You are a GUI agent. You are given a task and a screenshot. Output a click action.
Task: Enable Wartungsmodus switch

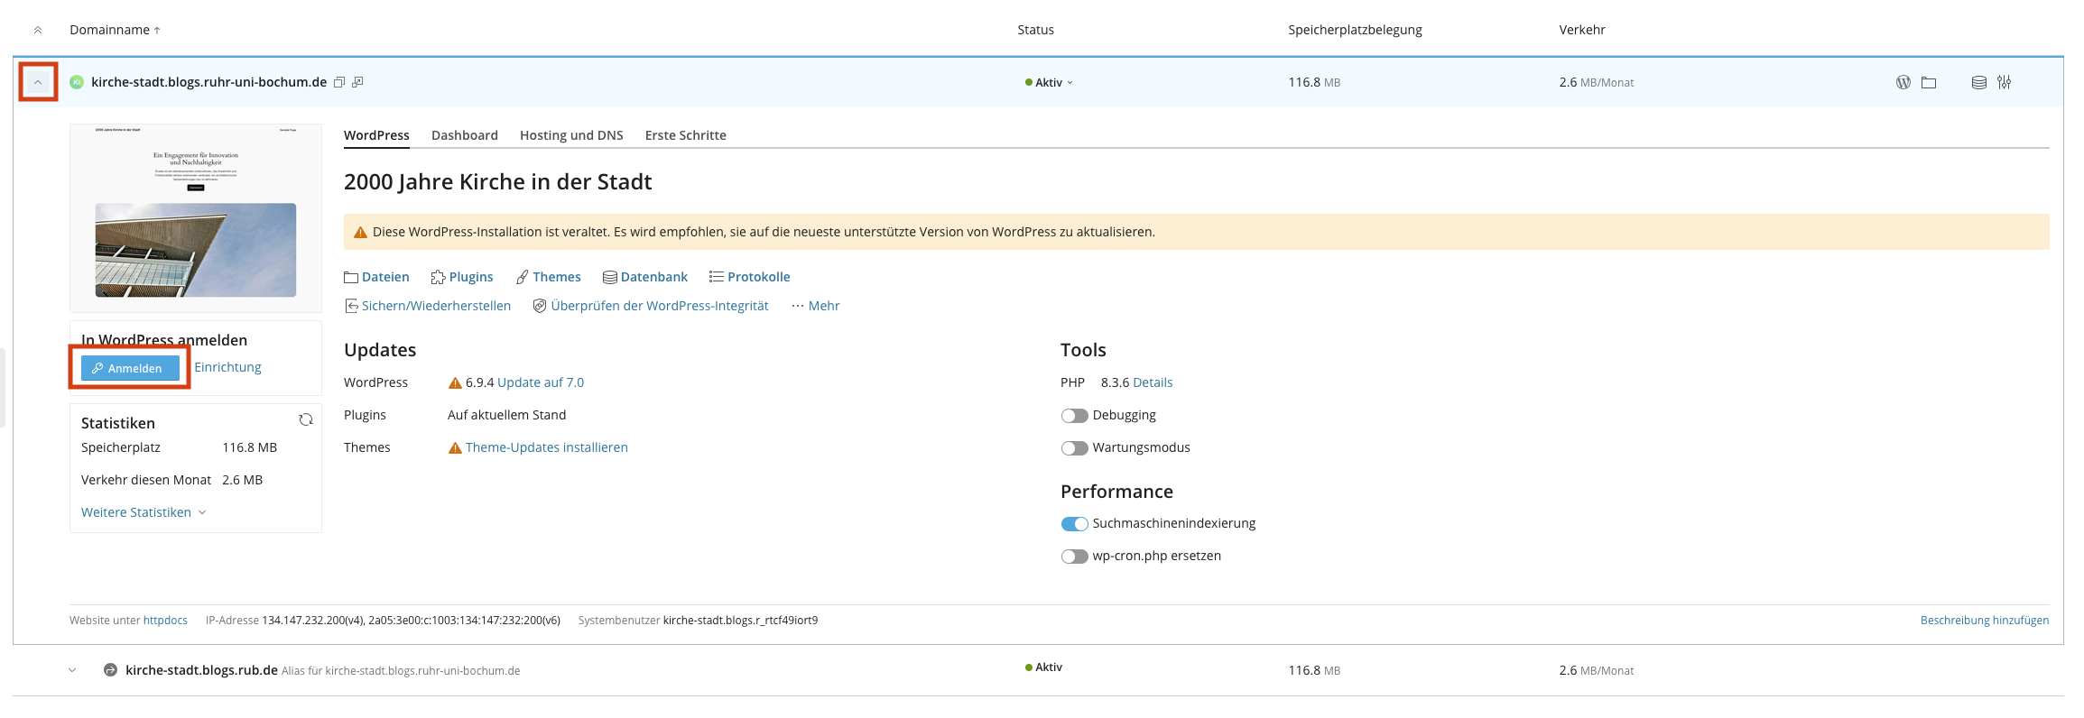point(1074,448)
